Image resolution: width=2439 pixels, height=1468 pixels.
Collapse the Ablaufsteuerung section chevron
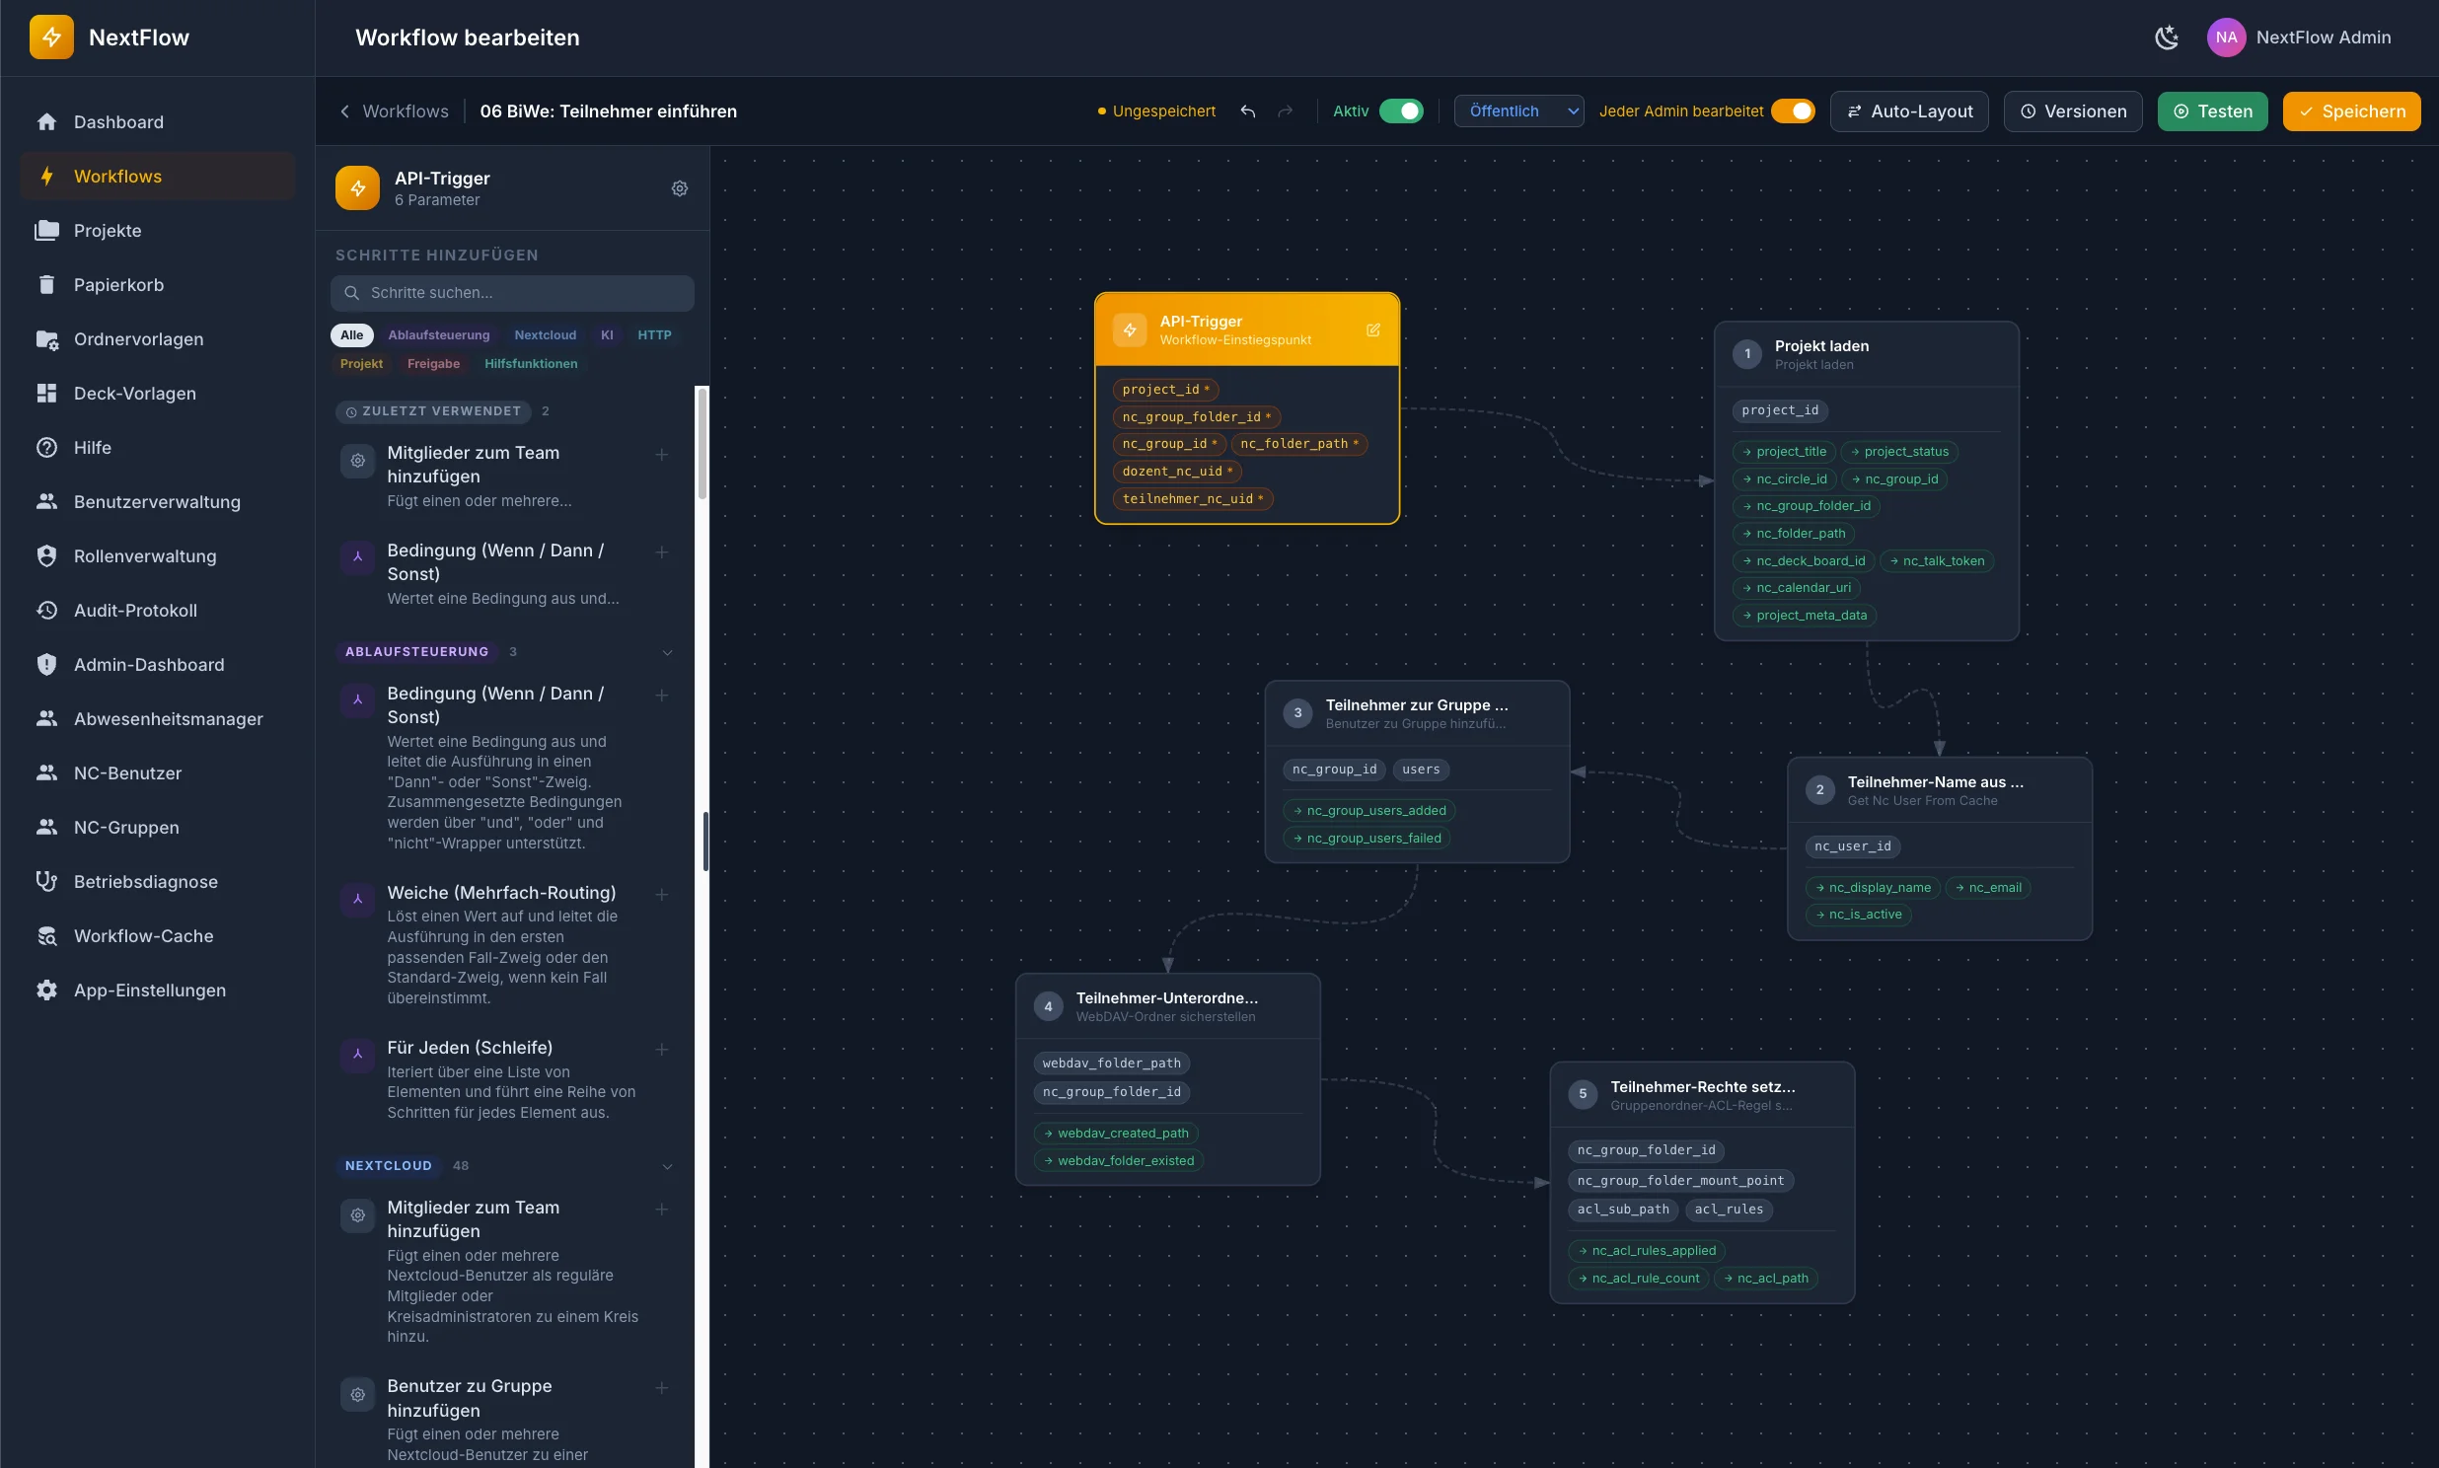tap(668, 652)
